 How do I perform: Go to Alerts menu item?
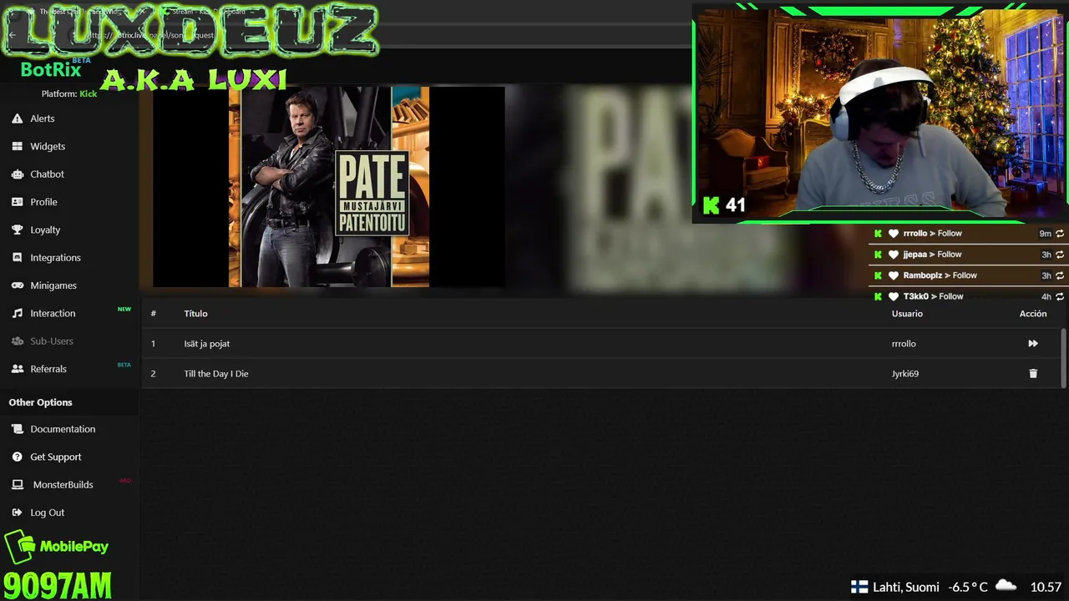coord(43,119)
